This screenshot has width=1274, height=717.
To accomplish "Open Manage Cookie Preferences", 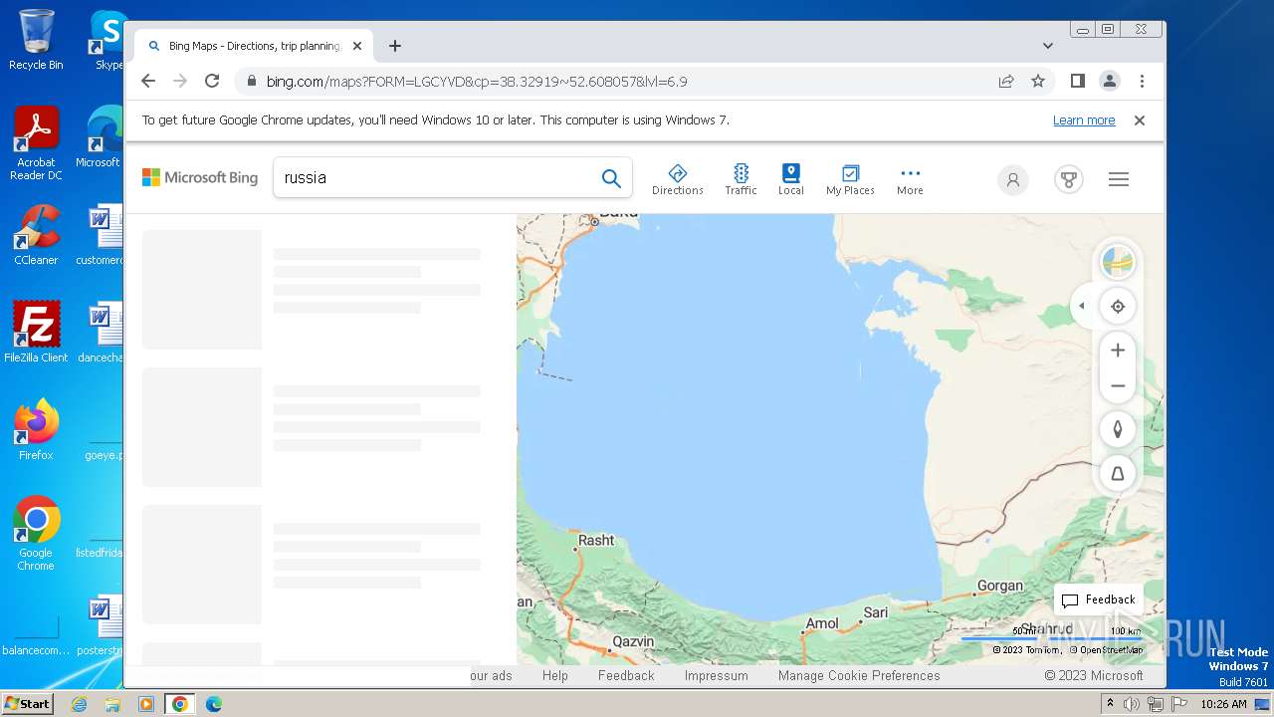I will tap(859, 675).
